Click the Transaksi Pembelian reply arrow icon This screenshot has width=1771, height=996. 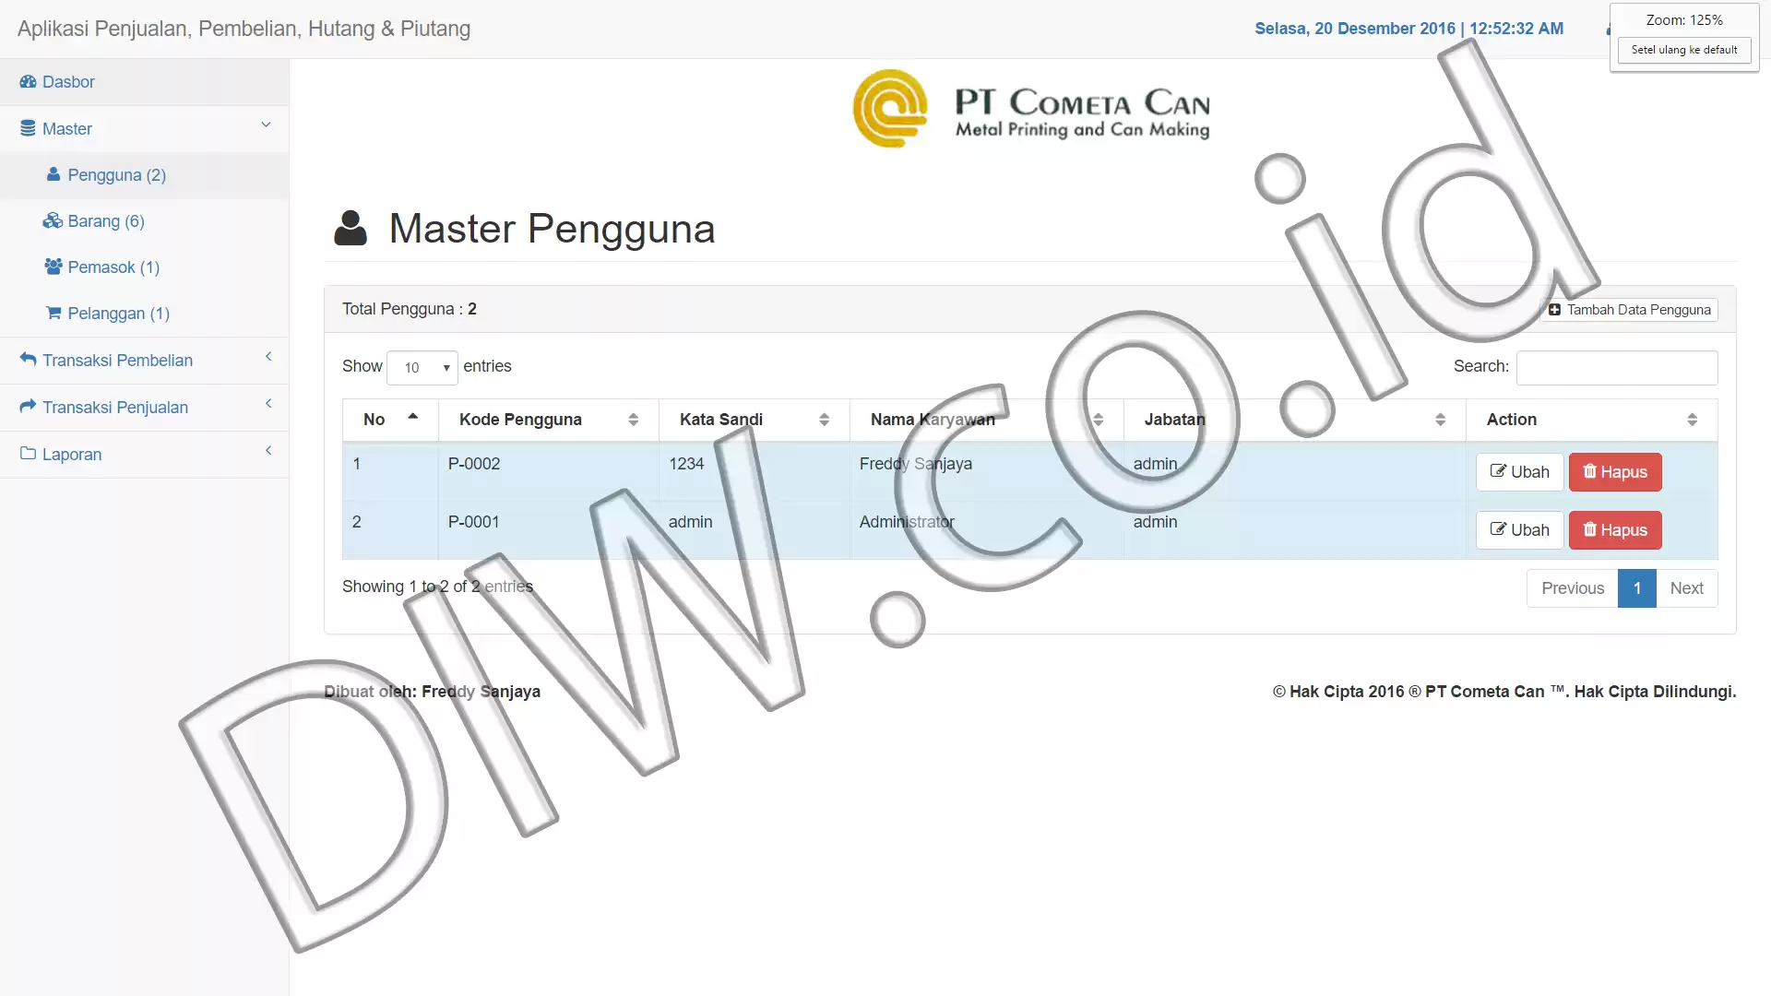[x=28, y=360]
